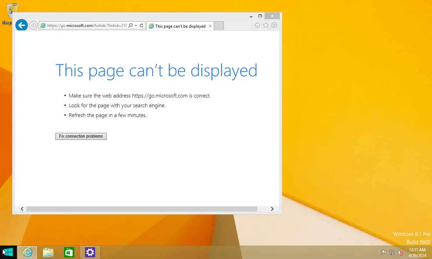The width and height of the screenshot is (432, 259).
Task: Open the Tools gear menu
Action: (x=274, y=25)
